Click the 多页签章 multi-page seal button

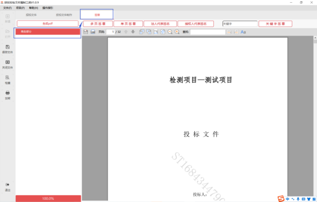point(98,24)
